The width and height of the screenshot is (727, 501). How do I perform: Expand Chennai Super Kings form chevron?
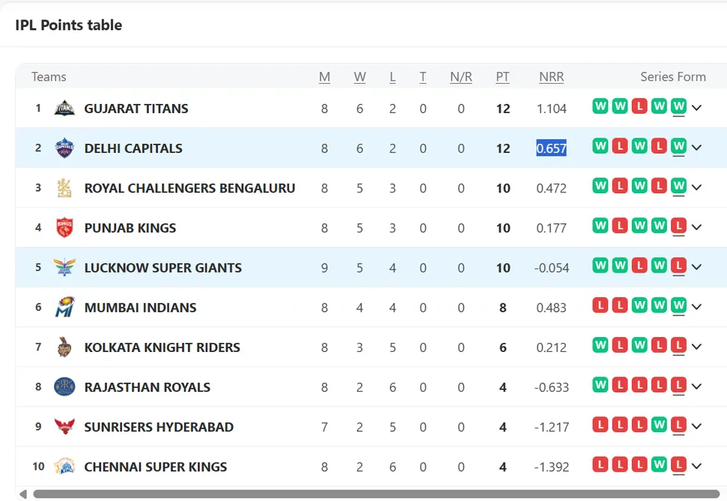click(696, 466)
